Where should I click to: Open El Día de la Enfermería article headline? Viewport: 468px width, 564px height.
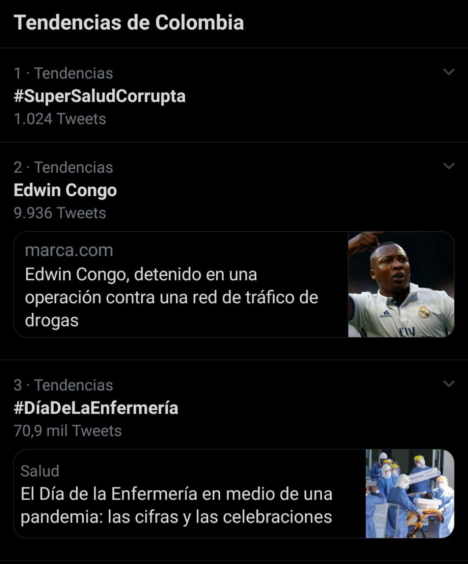click(x=176, y=505)
